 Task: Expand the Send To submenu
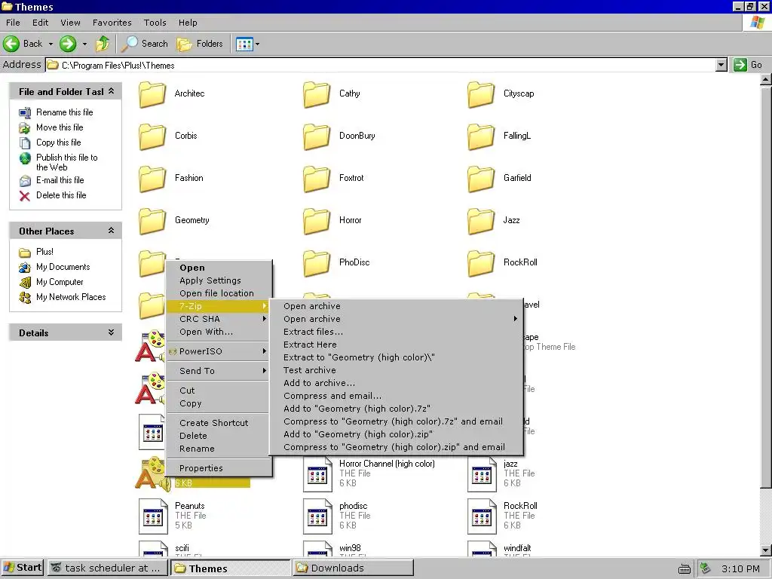click(x=219, y=371)
